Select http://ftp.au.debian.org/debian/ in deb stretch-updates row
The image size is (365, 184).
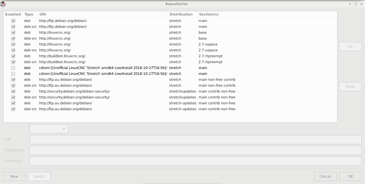coord(65,103)
